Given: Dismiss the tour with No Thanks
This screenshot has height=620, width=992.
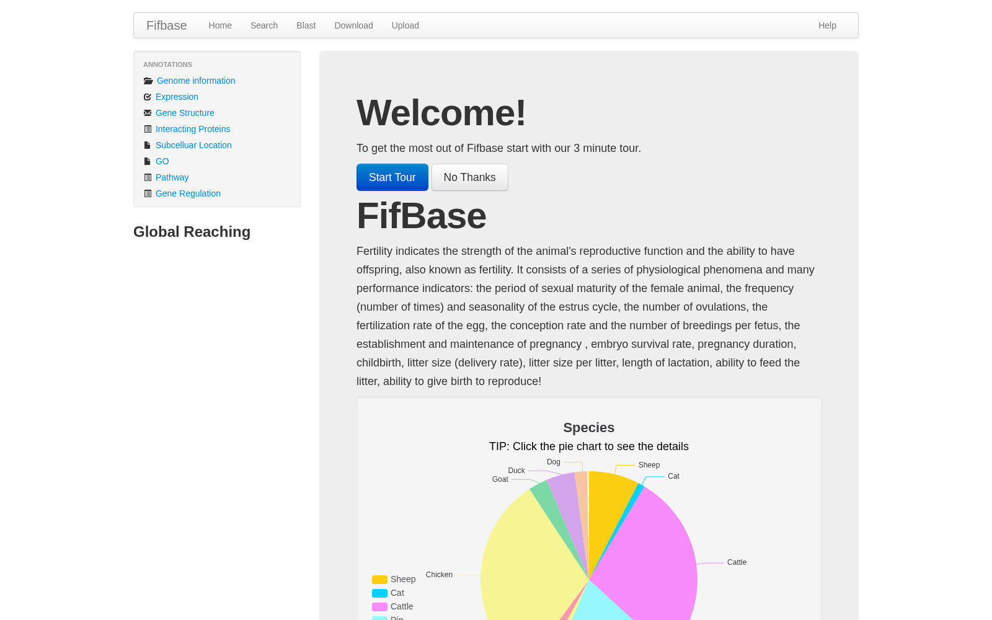Looking at the screenshot, I should 470,177.
